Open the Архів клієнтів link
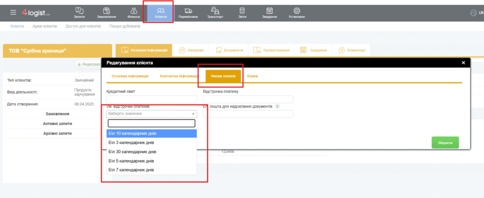The width and height of the screenshot is (484, 198). click(x=44, y=26)
